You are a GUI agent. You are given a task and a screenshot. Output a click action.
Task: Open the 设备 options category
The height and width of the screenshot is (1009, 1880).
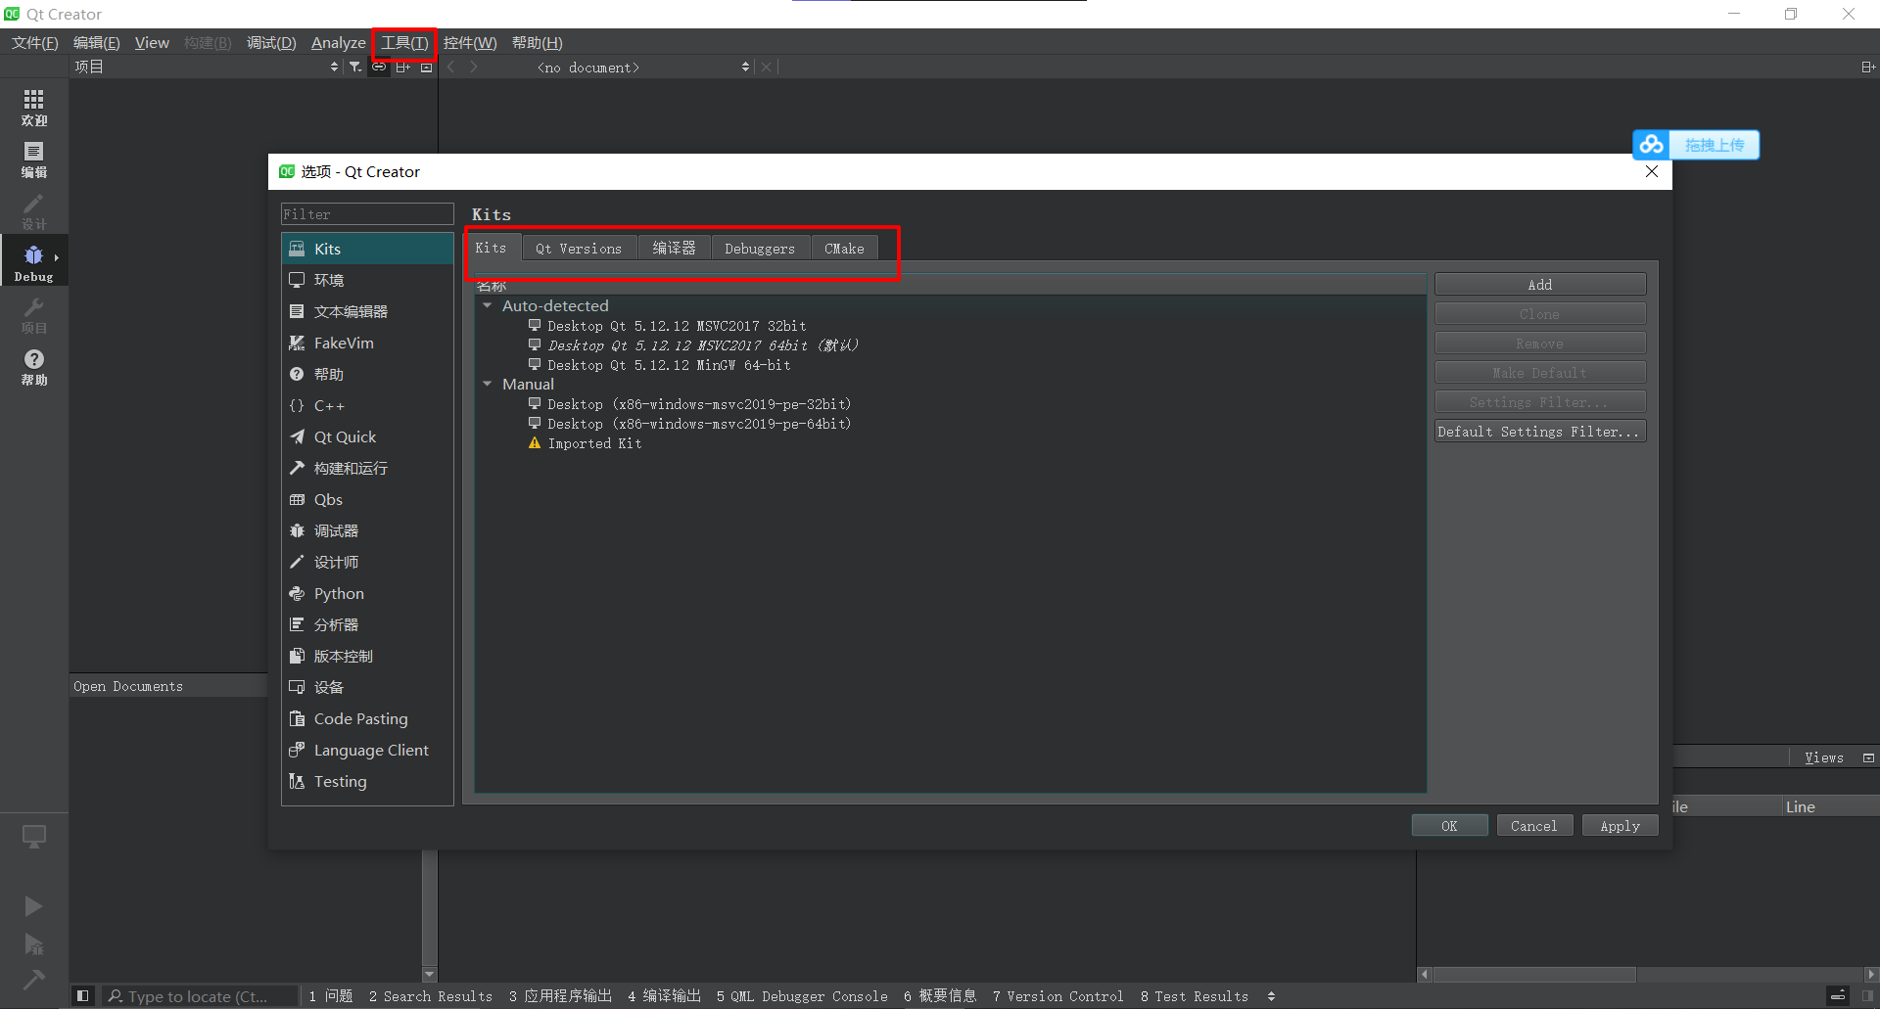click(x=367, y=687)
